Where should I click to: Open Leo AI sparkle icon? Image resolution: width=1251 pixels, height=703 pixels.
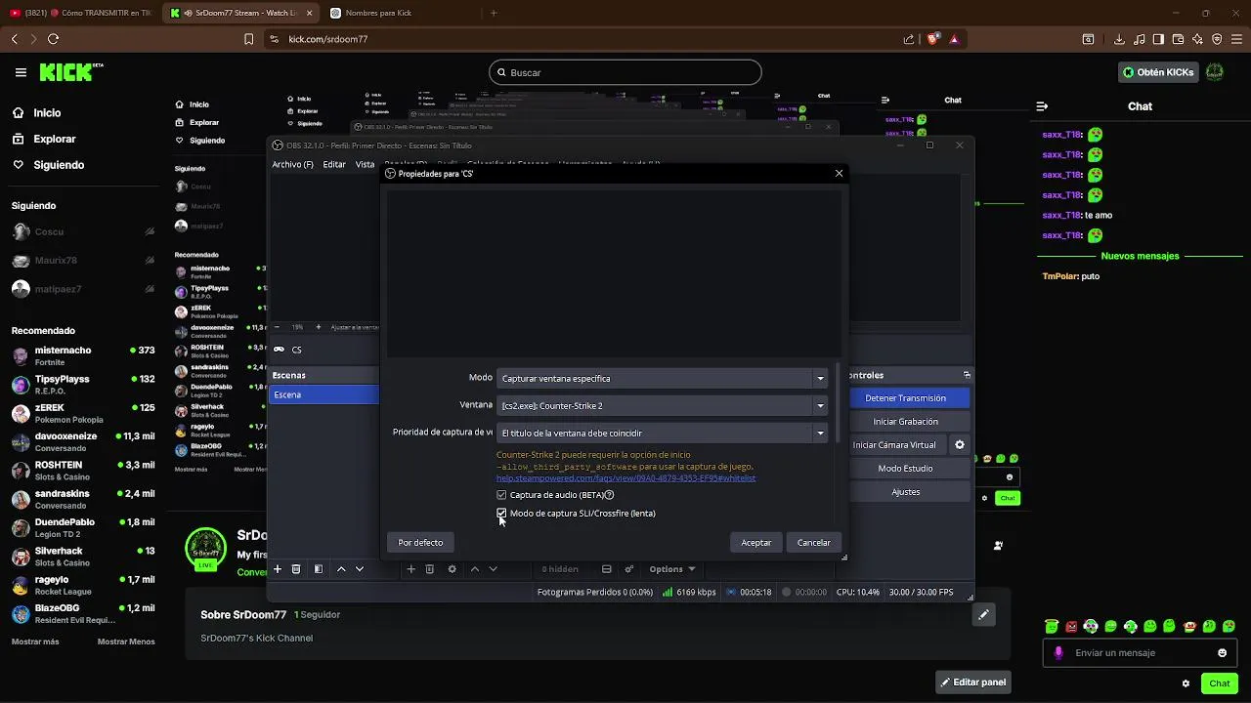tap(1197, 39)
